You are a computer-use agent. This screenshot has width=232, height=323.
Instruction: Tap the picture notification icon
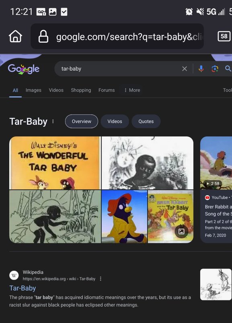coord(53,12)
